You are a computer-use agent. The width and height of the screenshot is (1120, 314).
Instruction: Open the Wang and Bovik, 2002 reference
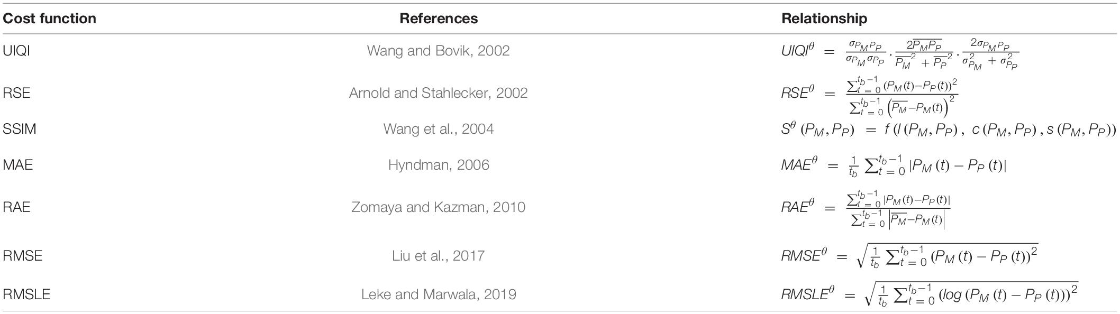438,51
